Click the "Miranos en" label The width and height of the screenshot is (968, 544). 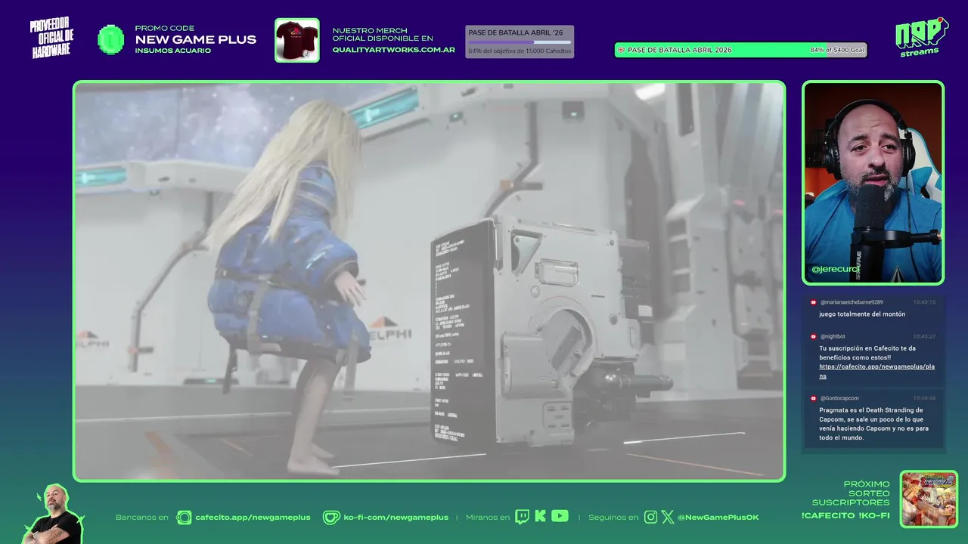click(x=488, y=518)
